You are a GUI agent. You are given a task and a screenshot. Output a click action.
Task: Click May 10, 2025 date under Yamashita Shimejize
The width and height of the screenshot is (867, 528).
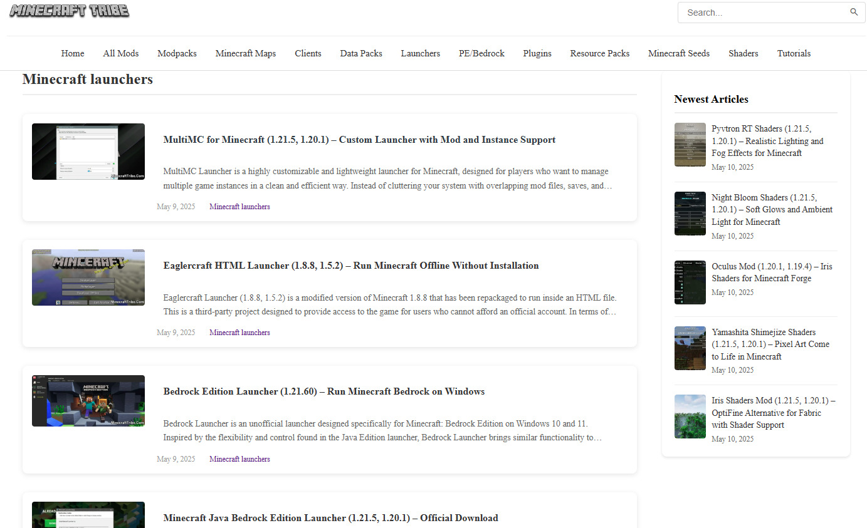click(x=733, y=370)
